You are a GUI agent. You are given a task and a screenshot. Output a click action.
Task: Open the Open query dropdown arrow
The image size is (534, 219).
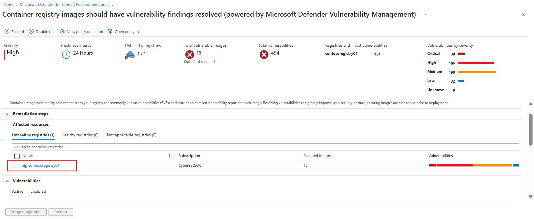(x=139, y=32)
